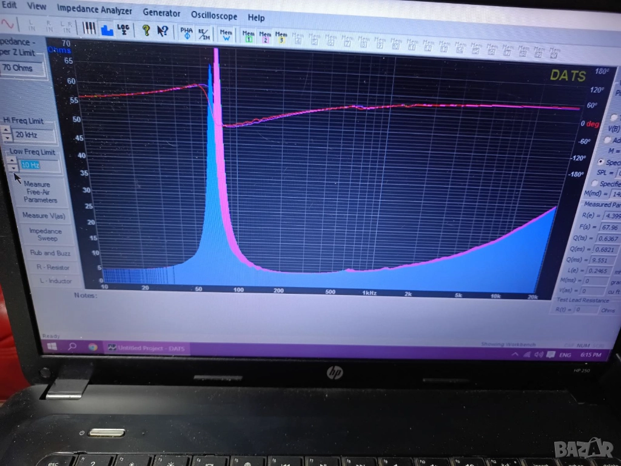Select memory slot Mem 10
Screen dimensions: 621x466
(x=396, y=43)
